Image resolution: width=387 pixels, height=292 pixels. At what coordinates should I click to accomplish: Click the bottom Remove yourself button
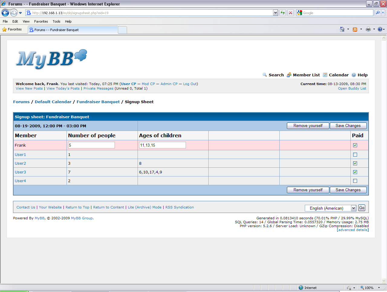(x=308, y=190)
